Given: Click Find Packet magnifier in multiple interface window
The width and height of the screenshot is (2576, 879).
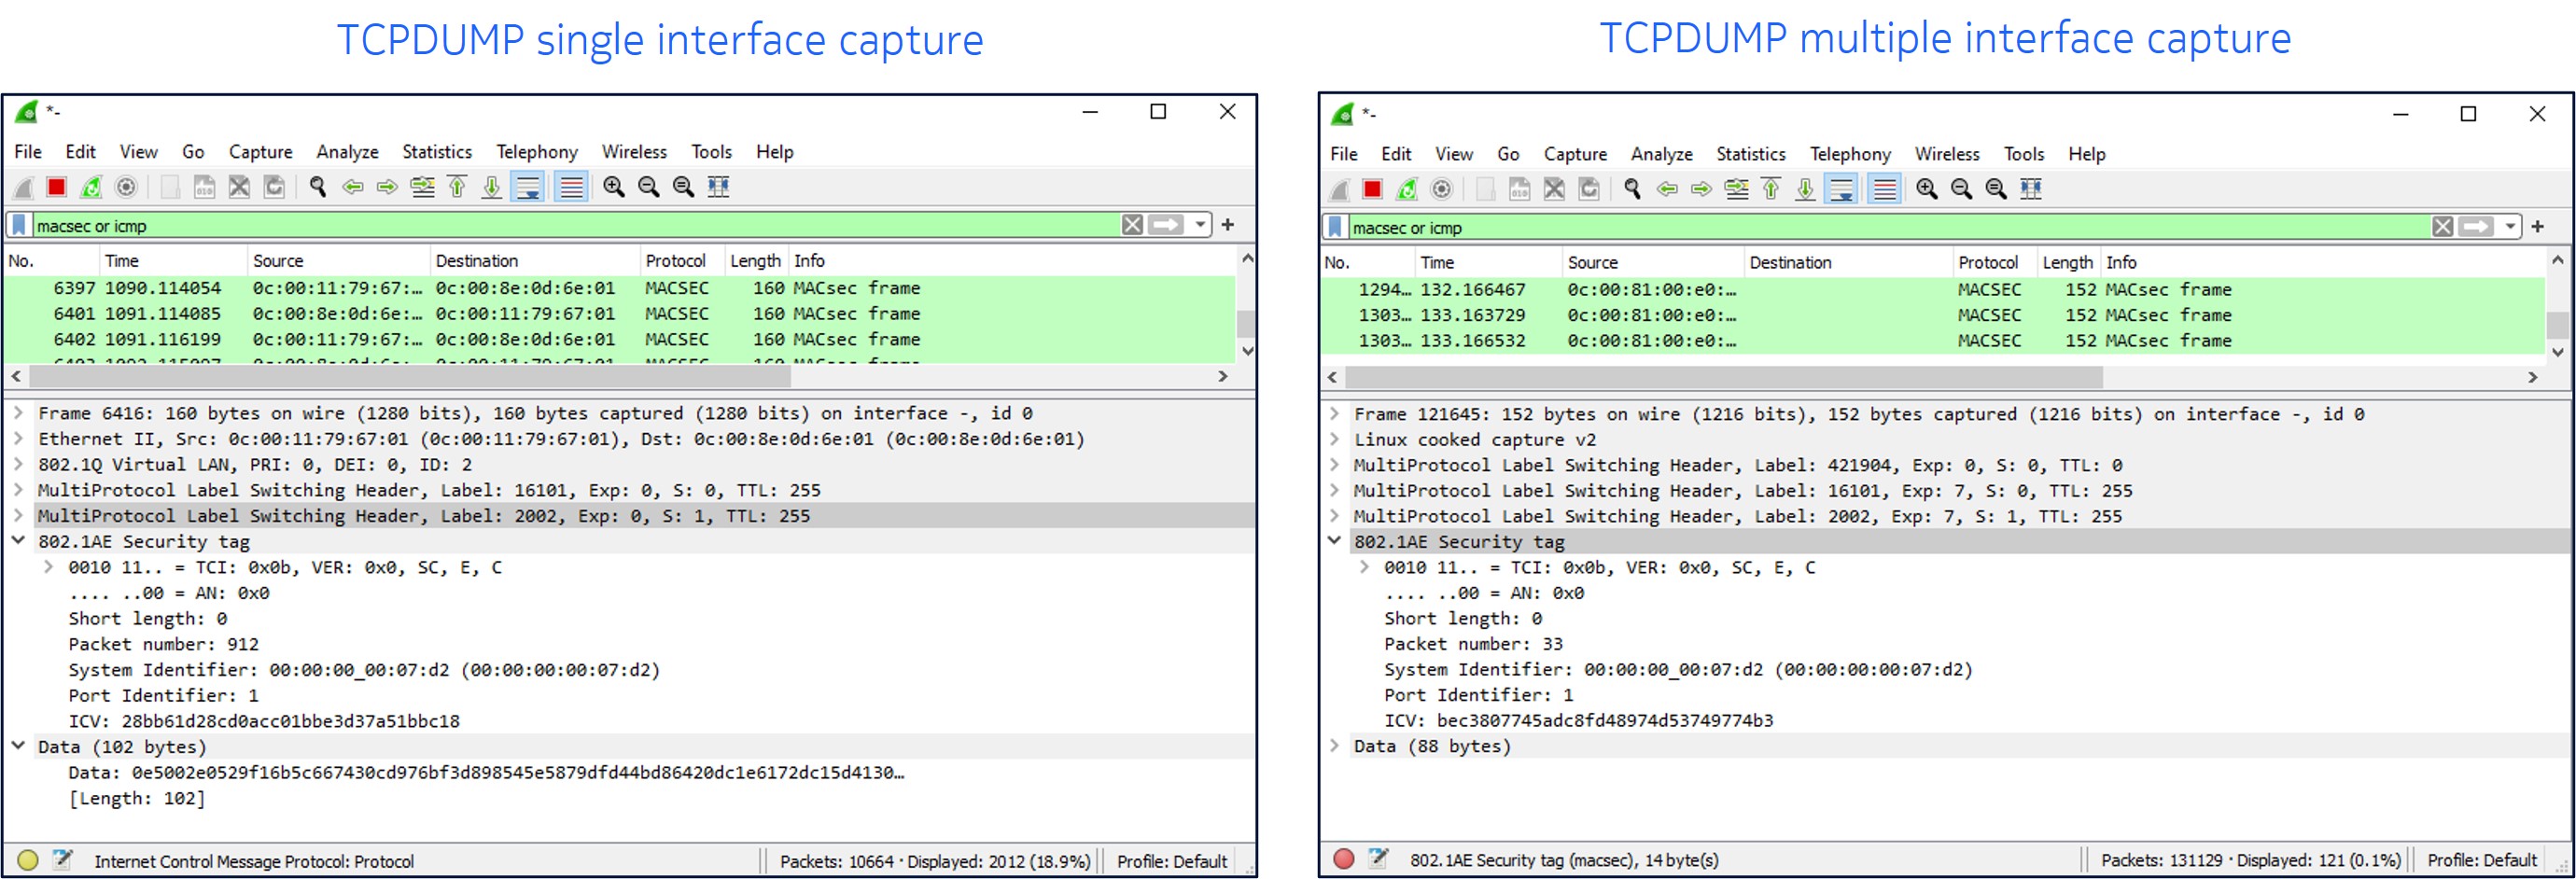Looking at the screenshot, I should coord(1632,189).
